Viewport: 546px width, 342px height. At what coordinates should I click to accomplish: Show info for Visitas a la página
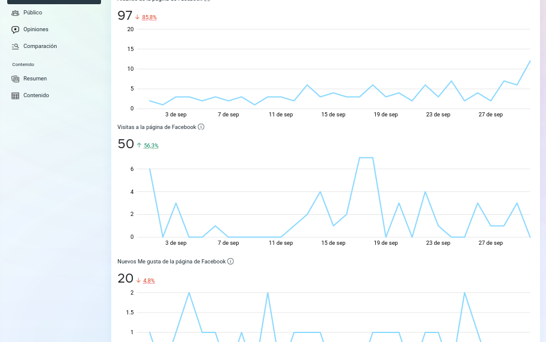click(201, 127)
